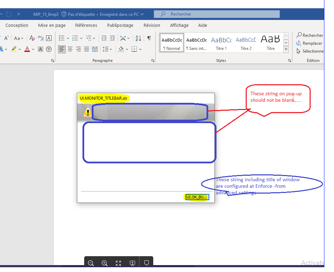Open the Mise en page tab
The image size is (334, 272).
(x=52, y=25)
